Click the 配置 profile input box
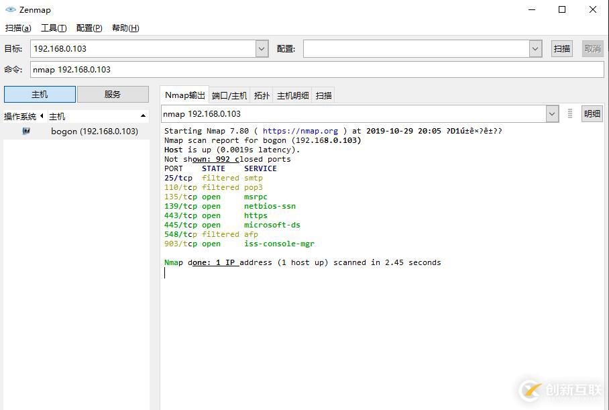Image resolution: width=609 pixels, height=410 pixels. pyautogui.click(x=417, y=49)
